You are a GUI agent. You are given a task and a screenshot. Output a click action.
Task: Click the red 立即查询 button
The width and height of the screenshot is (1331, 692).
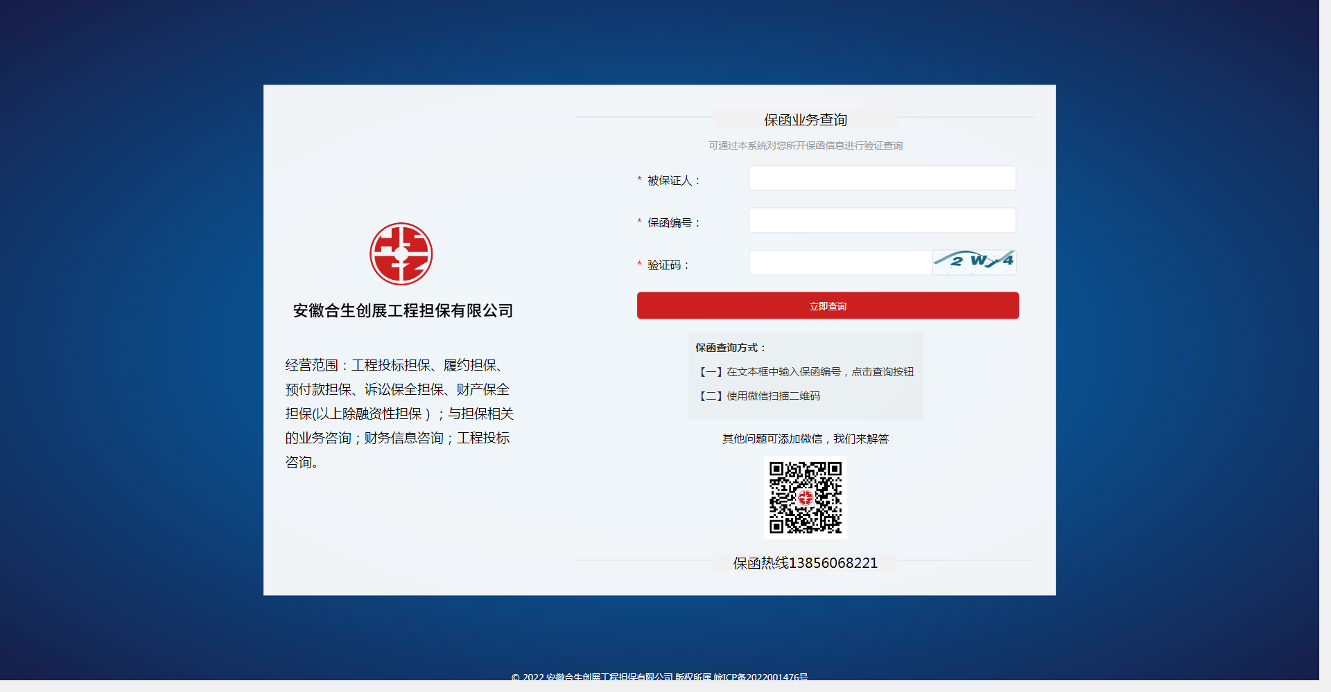pyautogui.click(x=828, y=305)
